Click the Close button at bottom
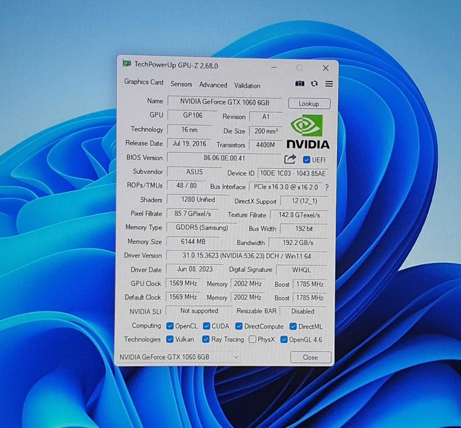This screenshot has height=428, width=461. (310, 357)
